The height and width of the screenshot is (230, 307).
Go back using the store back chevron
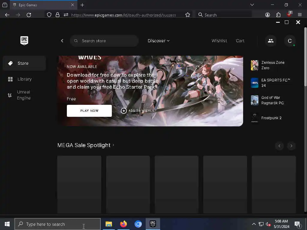62,41
